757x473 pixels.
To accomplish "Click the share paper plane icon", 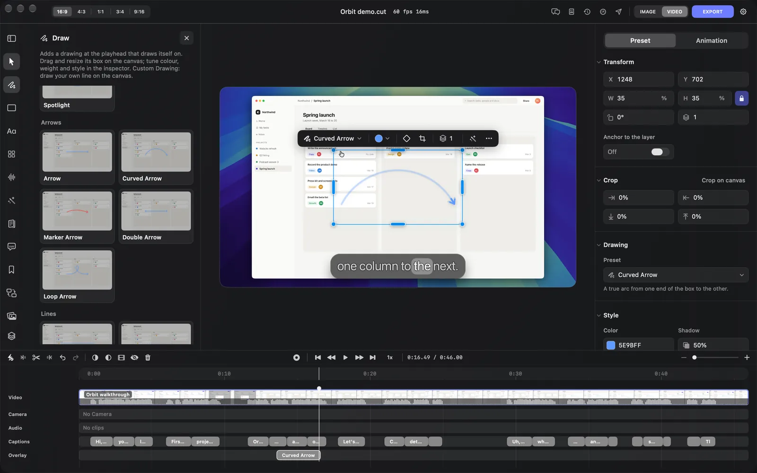I will (x=618, y=12).
